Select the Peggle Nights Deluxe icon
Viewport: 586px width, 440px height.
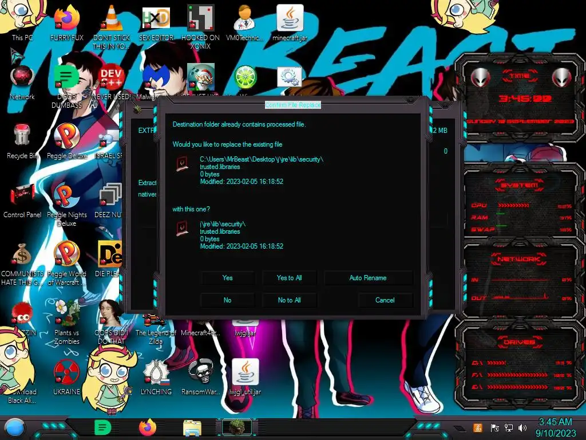(x=66, y=204)
